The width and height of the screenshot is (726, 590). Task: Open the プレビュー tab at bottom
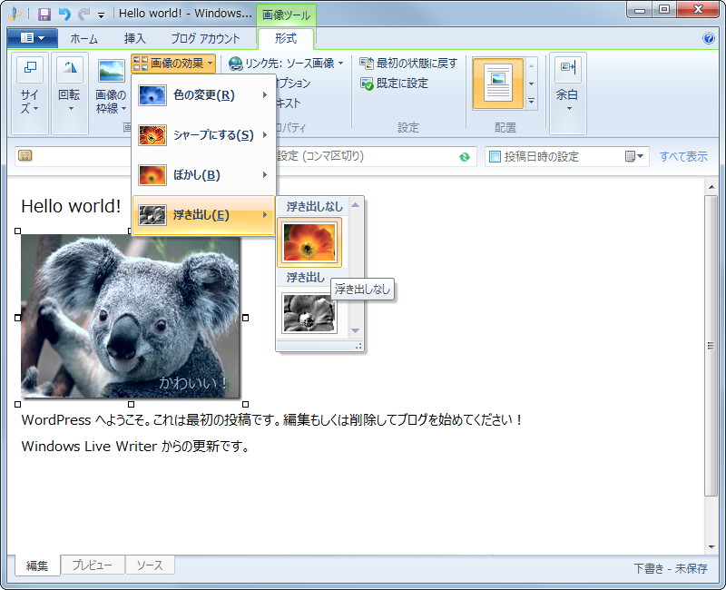pyautogui.click(x=93, y=565)
